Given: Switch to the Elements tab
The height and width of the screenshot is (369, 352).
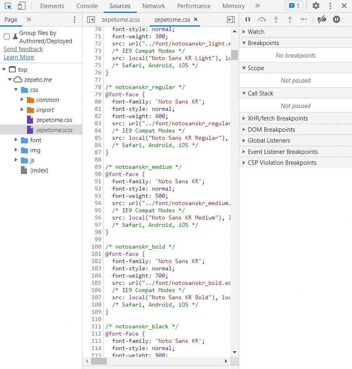Looking at the screenshot, I should (x=52, y=6).
